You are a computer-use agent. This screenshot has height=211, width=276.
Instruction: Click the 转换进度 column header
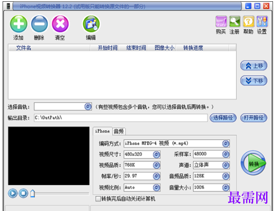click(x=202, y=48)
